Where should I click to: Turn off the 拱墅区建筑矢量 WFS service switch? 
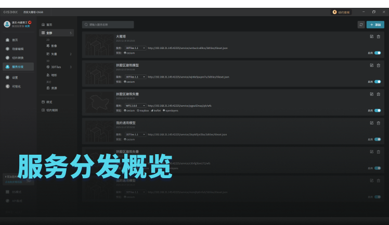click(377, 110)
